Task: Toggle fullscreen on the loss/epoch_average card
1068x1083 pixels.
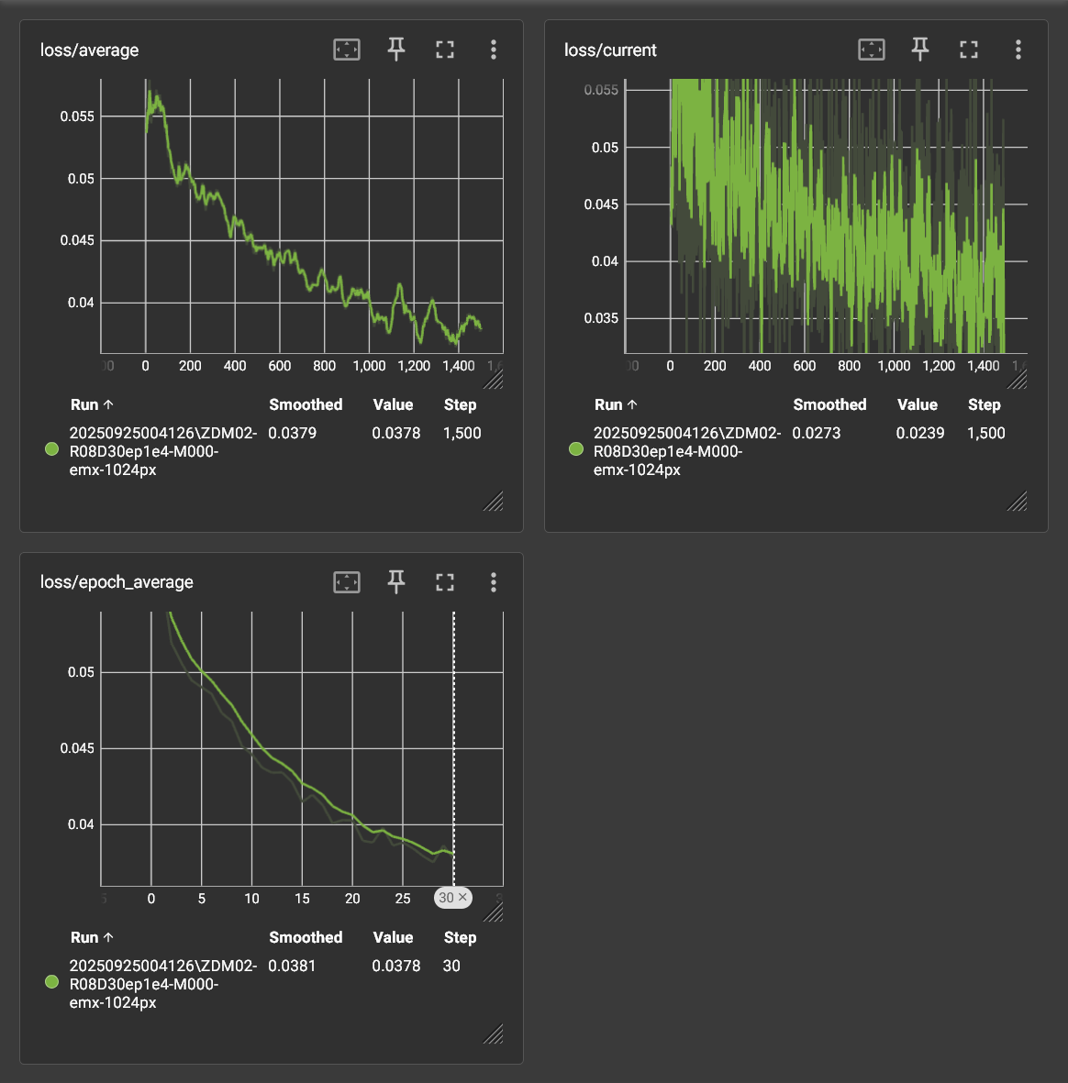Action: 445,582
